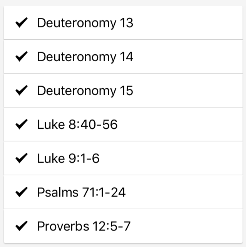246x247 pixels.
Task: Click empty right side of Deuteronomy 13 row
Action: tap(192, 23)
